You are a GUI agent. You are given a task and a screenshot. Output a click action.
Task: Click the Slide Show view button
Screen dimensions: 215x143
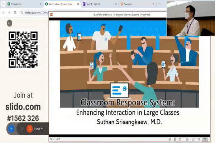(205, 139)
